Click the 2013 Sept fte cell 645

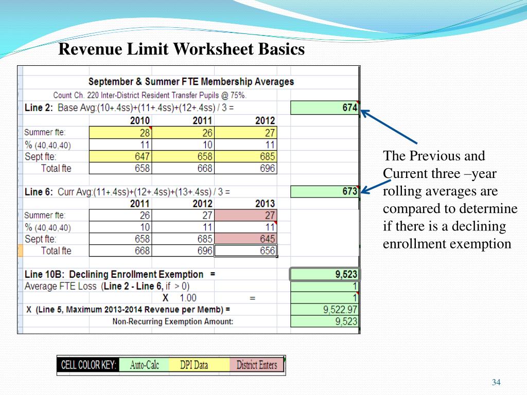coord(245,239)
